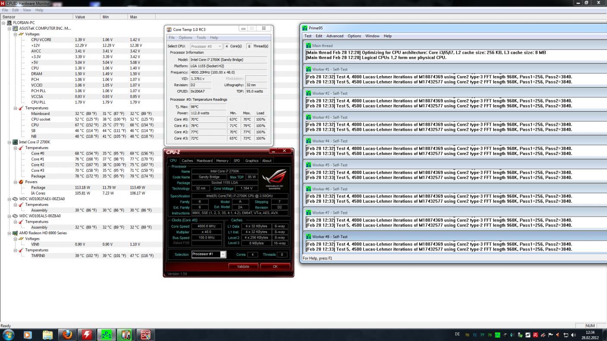Open Core Temp Options menu

tap(185, 37)
